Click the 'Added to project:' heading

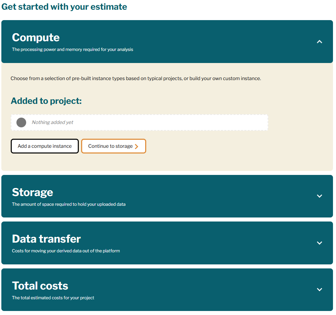pos(46,101)
